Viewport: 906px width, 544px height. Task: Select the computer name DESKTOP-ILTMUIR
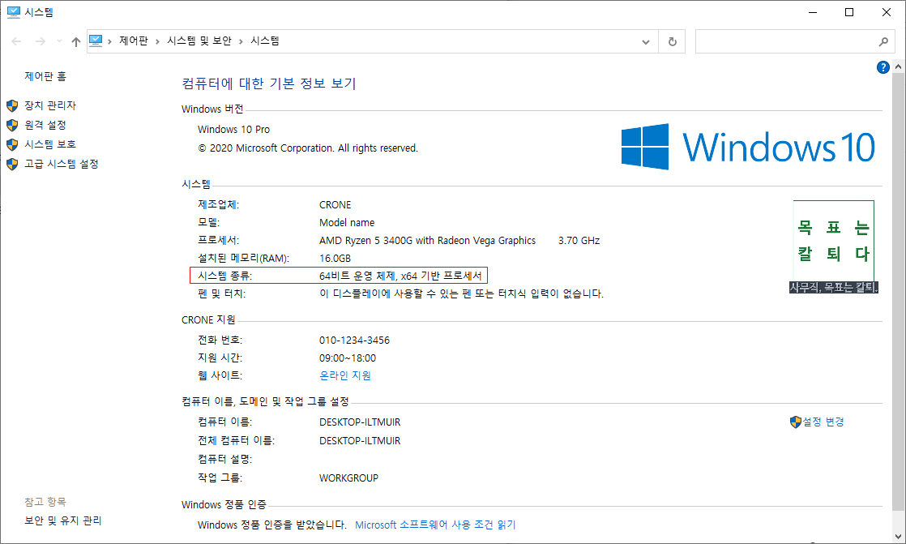pos(359,422)
